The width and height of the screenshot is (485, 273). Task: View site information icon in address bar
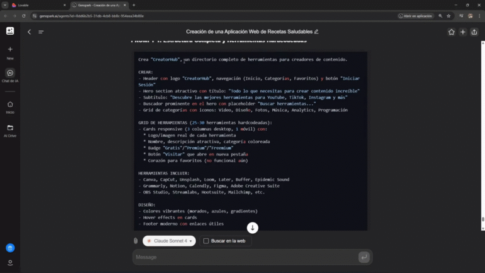click(x=34, y=16)
